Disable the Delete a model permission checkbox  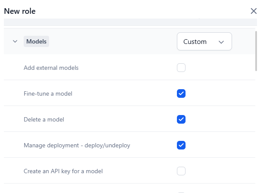(x=181, y=119)
